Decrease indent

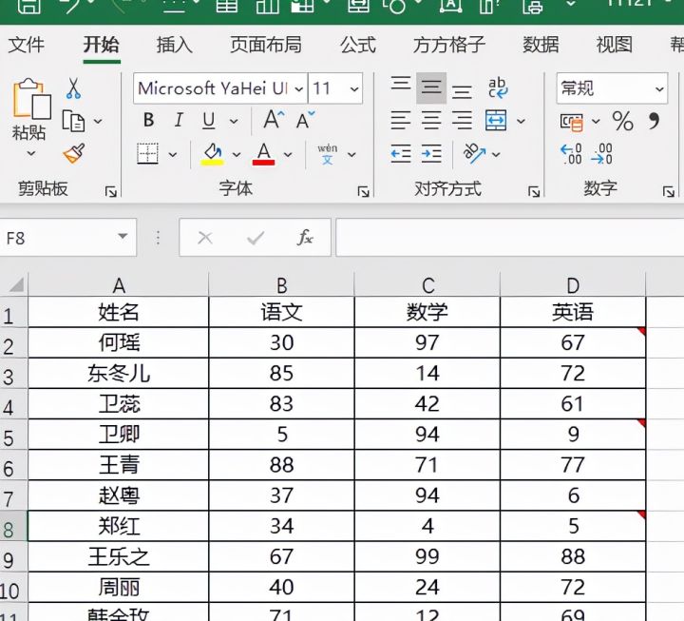tap(401, 154)
